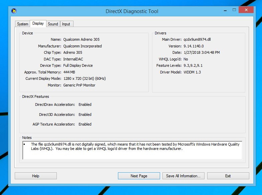Click Chip Type value 'Adreno 305'

click(73, 52)
